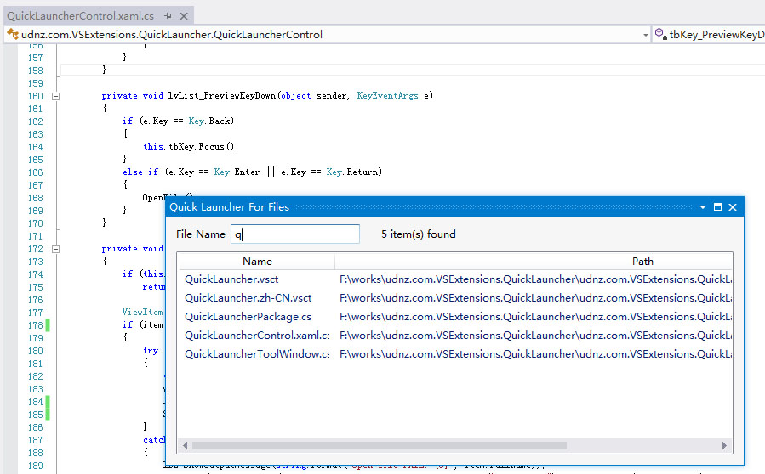Image resolution: width=765 pixels, height=474 pixels.
Task: Click the KeyEventArgs type on line 160
Action: (x=387, y=95)
